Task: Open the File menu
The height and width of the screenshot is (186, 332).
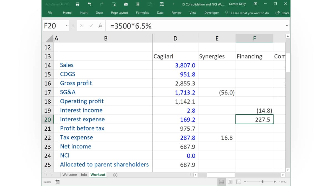Action: click(50, 13)
